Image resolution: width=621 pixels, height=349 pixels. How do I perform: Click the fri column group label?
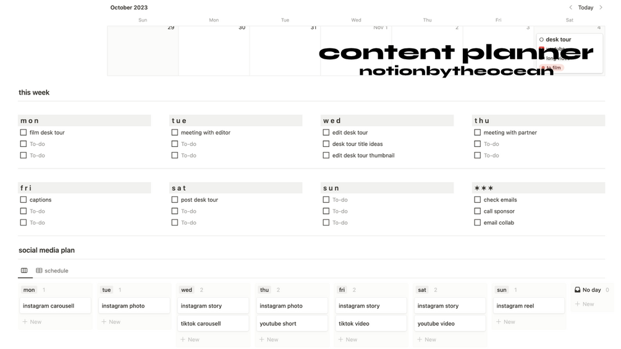pyautogui.click(x=342, y=290)
